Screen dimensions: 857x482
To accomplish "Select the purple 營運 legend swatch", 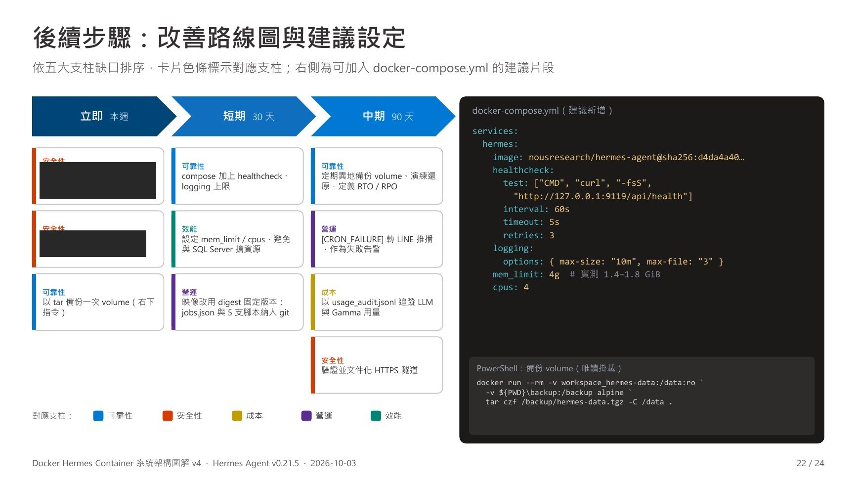I will click(306, 416).
